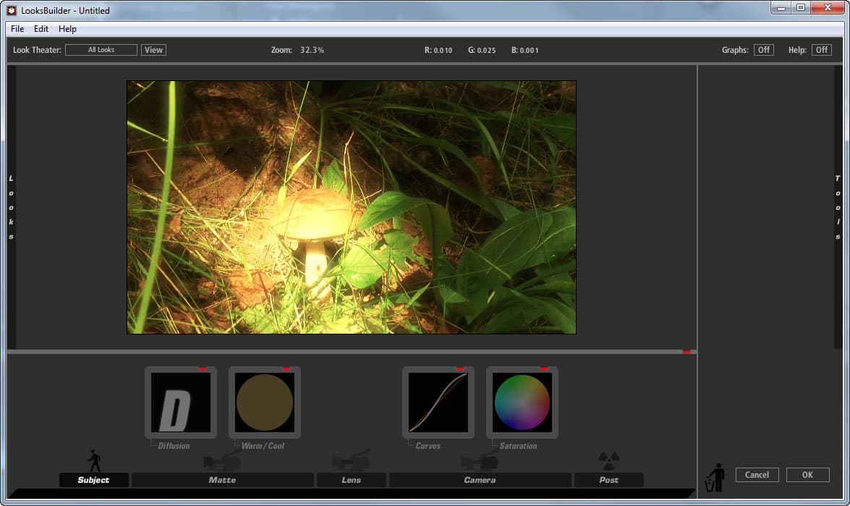Click the Post radiation symbol icon
This screenshot has width=850, height=506.
608,459
